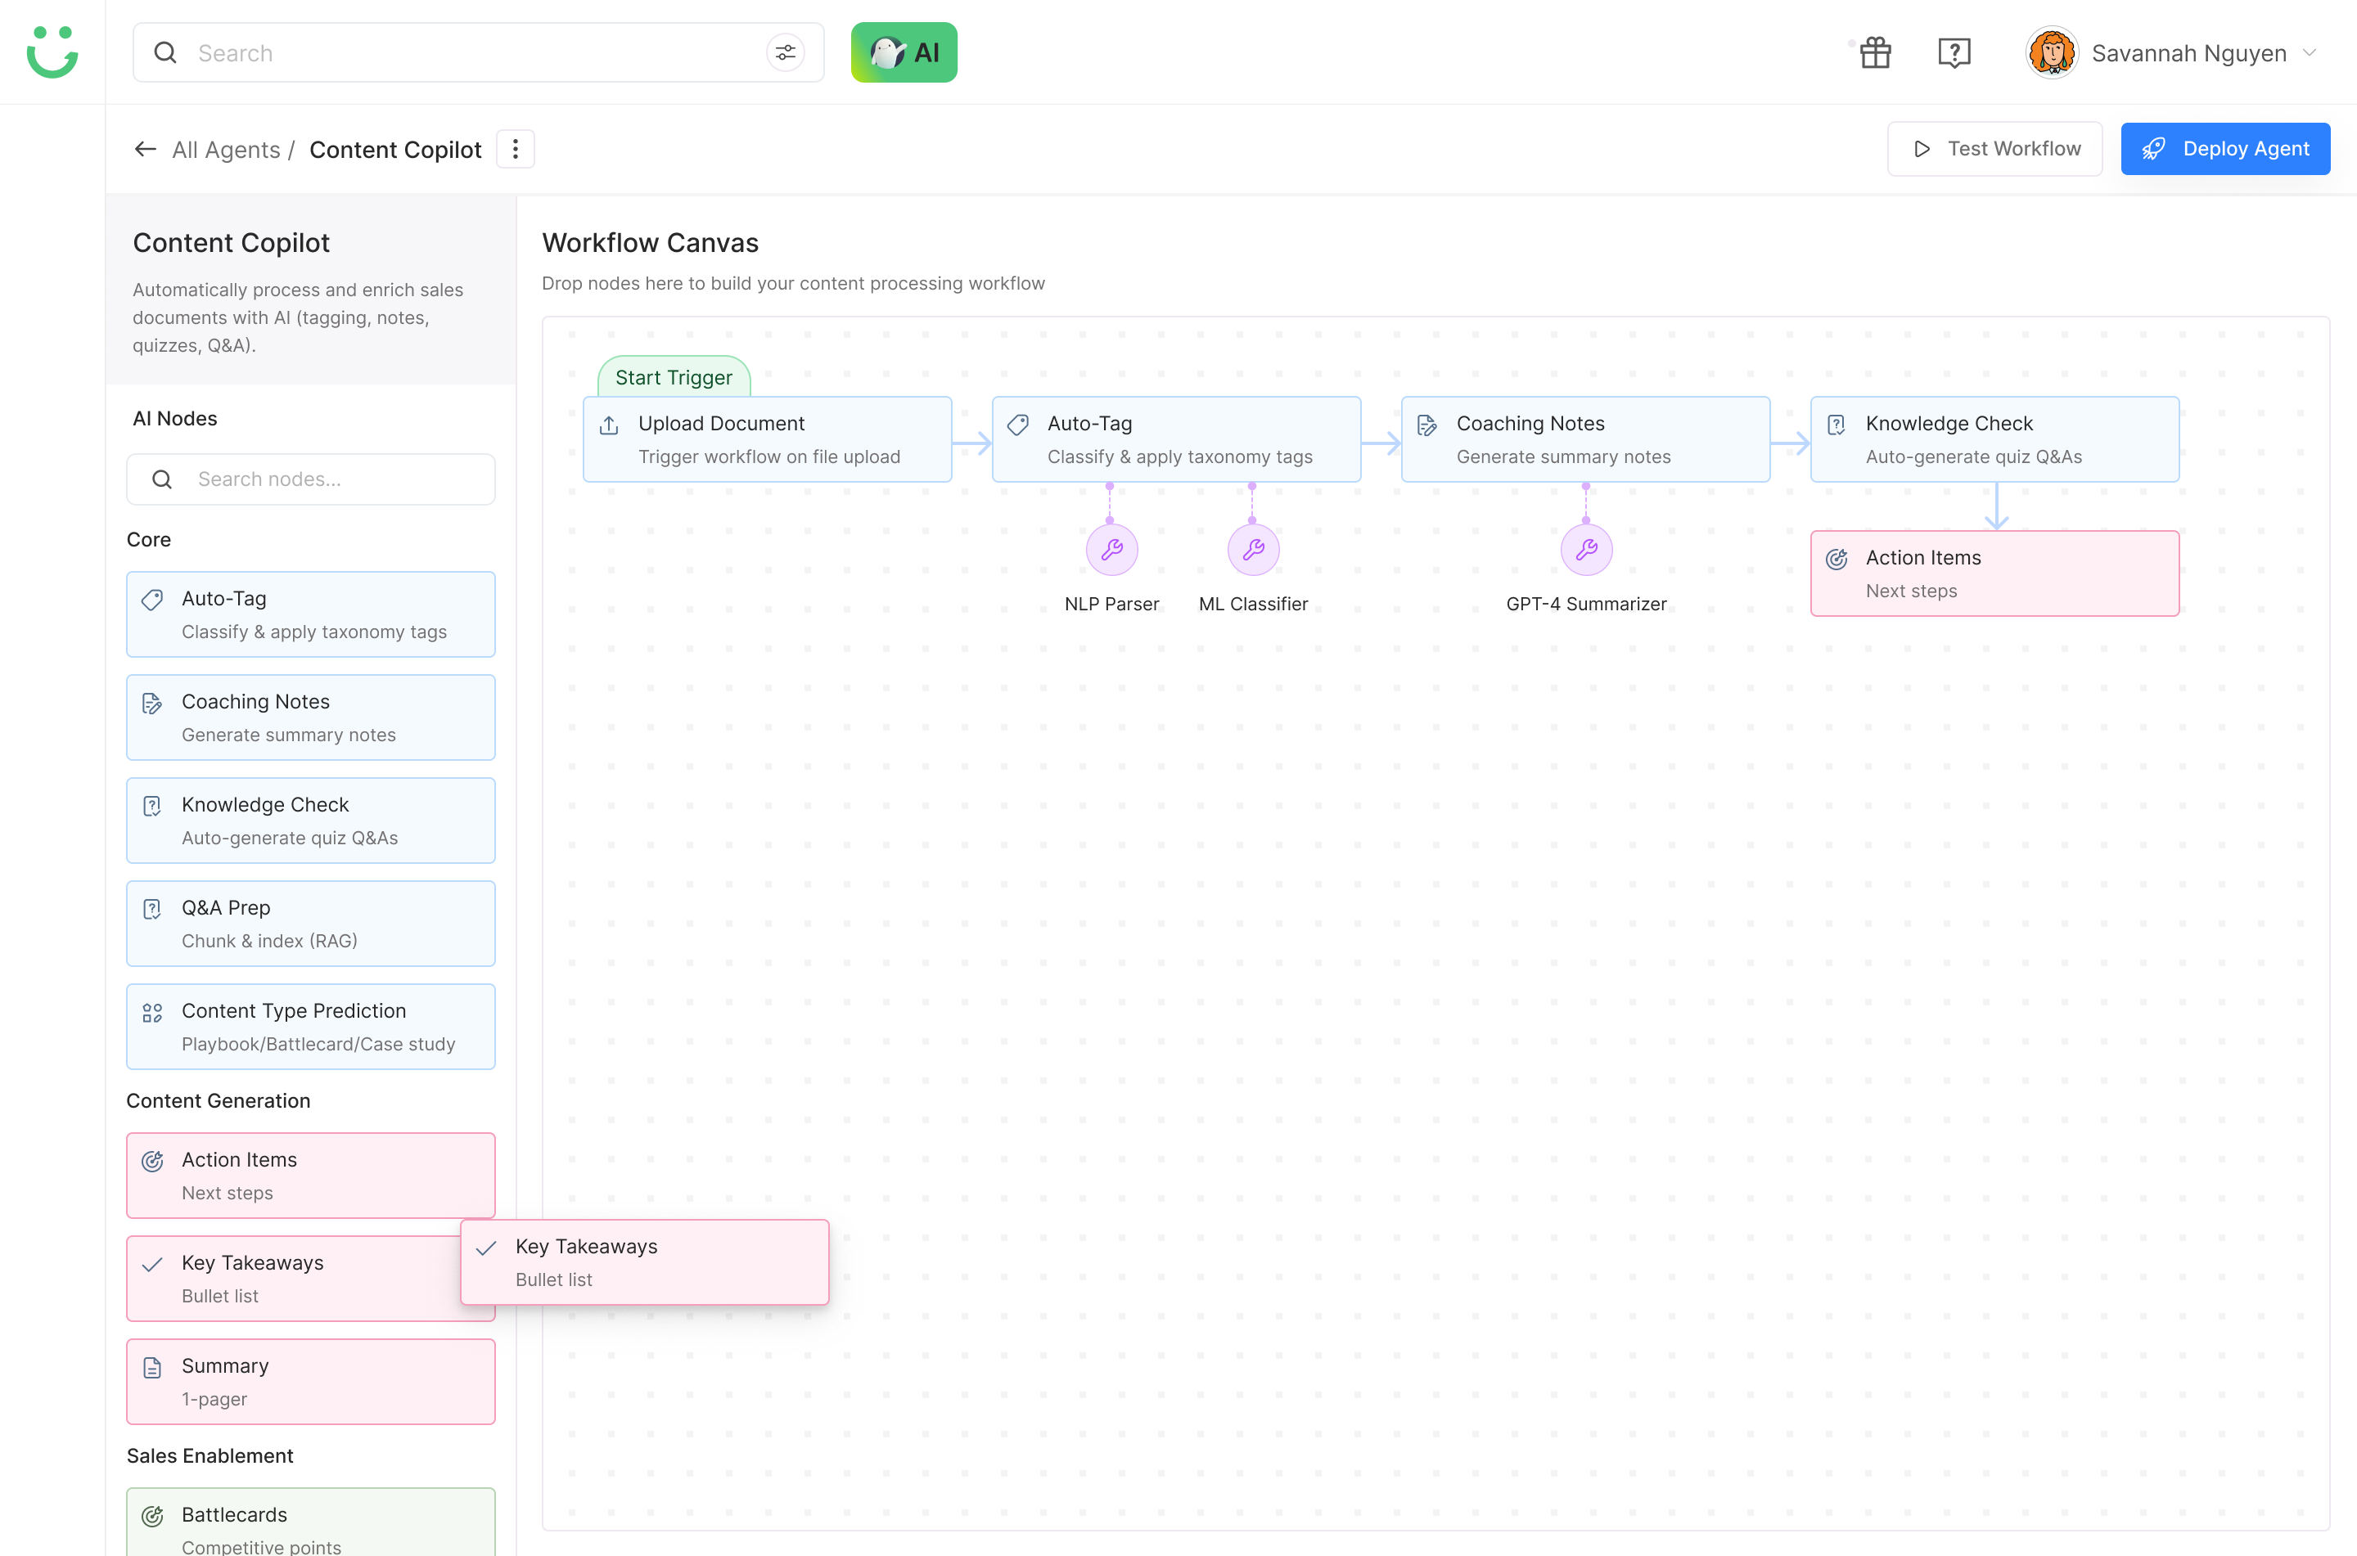
Task: Click Knowledge Check icon in sidebar
Action: pos(152,806)
